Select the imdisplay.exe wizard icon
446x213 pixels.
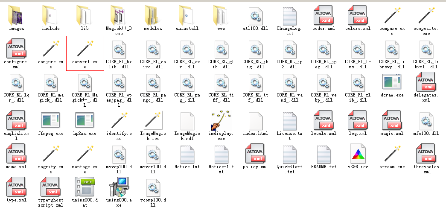221,121
